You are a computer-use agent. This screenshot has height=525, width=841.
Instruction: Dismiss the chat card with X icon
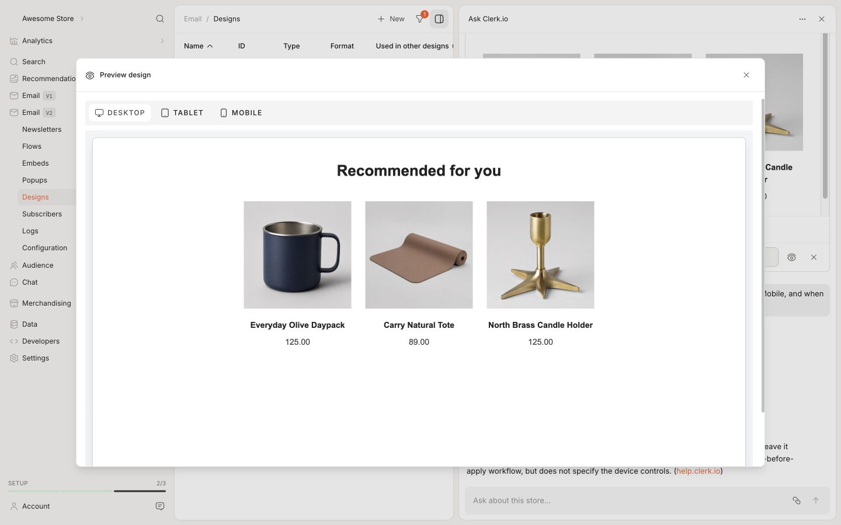pos(814,257)
